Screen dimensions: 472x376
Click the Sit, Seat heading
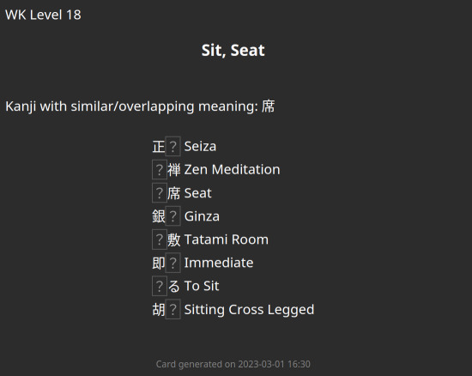233,51
